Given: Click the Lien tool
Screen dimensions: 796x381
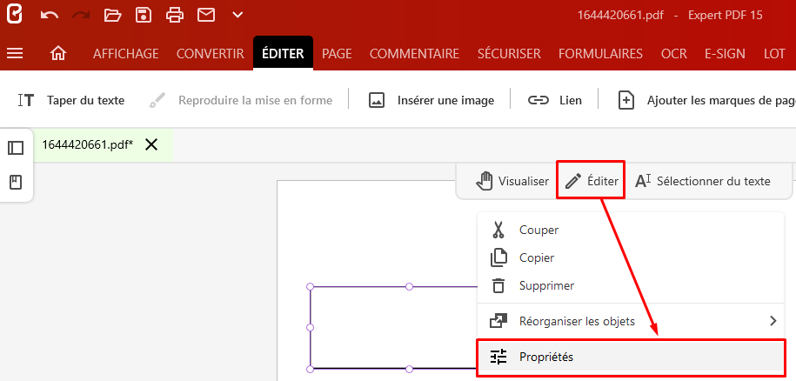Looking at the screenshot, I should [x=554, y=100].
